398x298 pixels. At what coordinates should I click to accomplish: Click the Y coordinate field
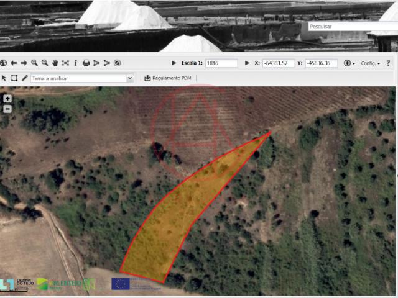[x=322, y=63]
